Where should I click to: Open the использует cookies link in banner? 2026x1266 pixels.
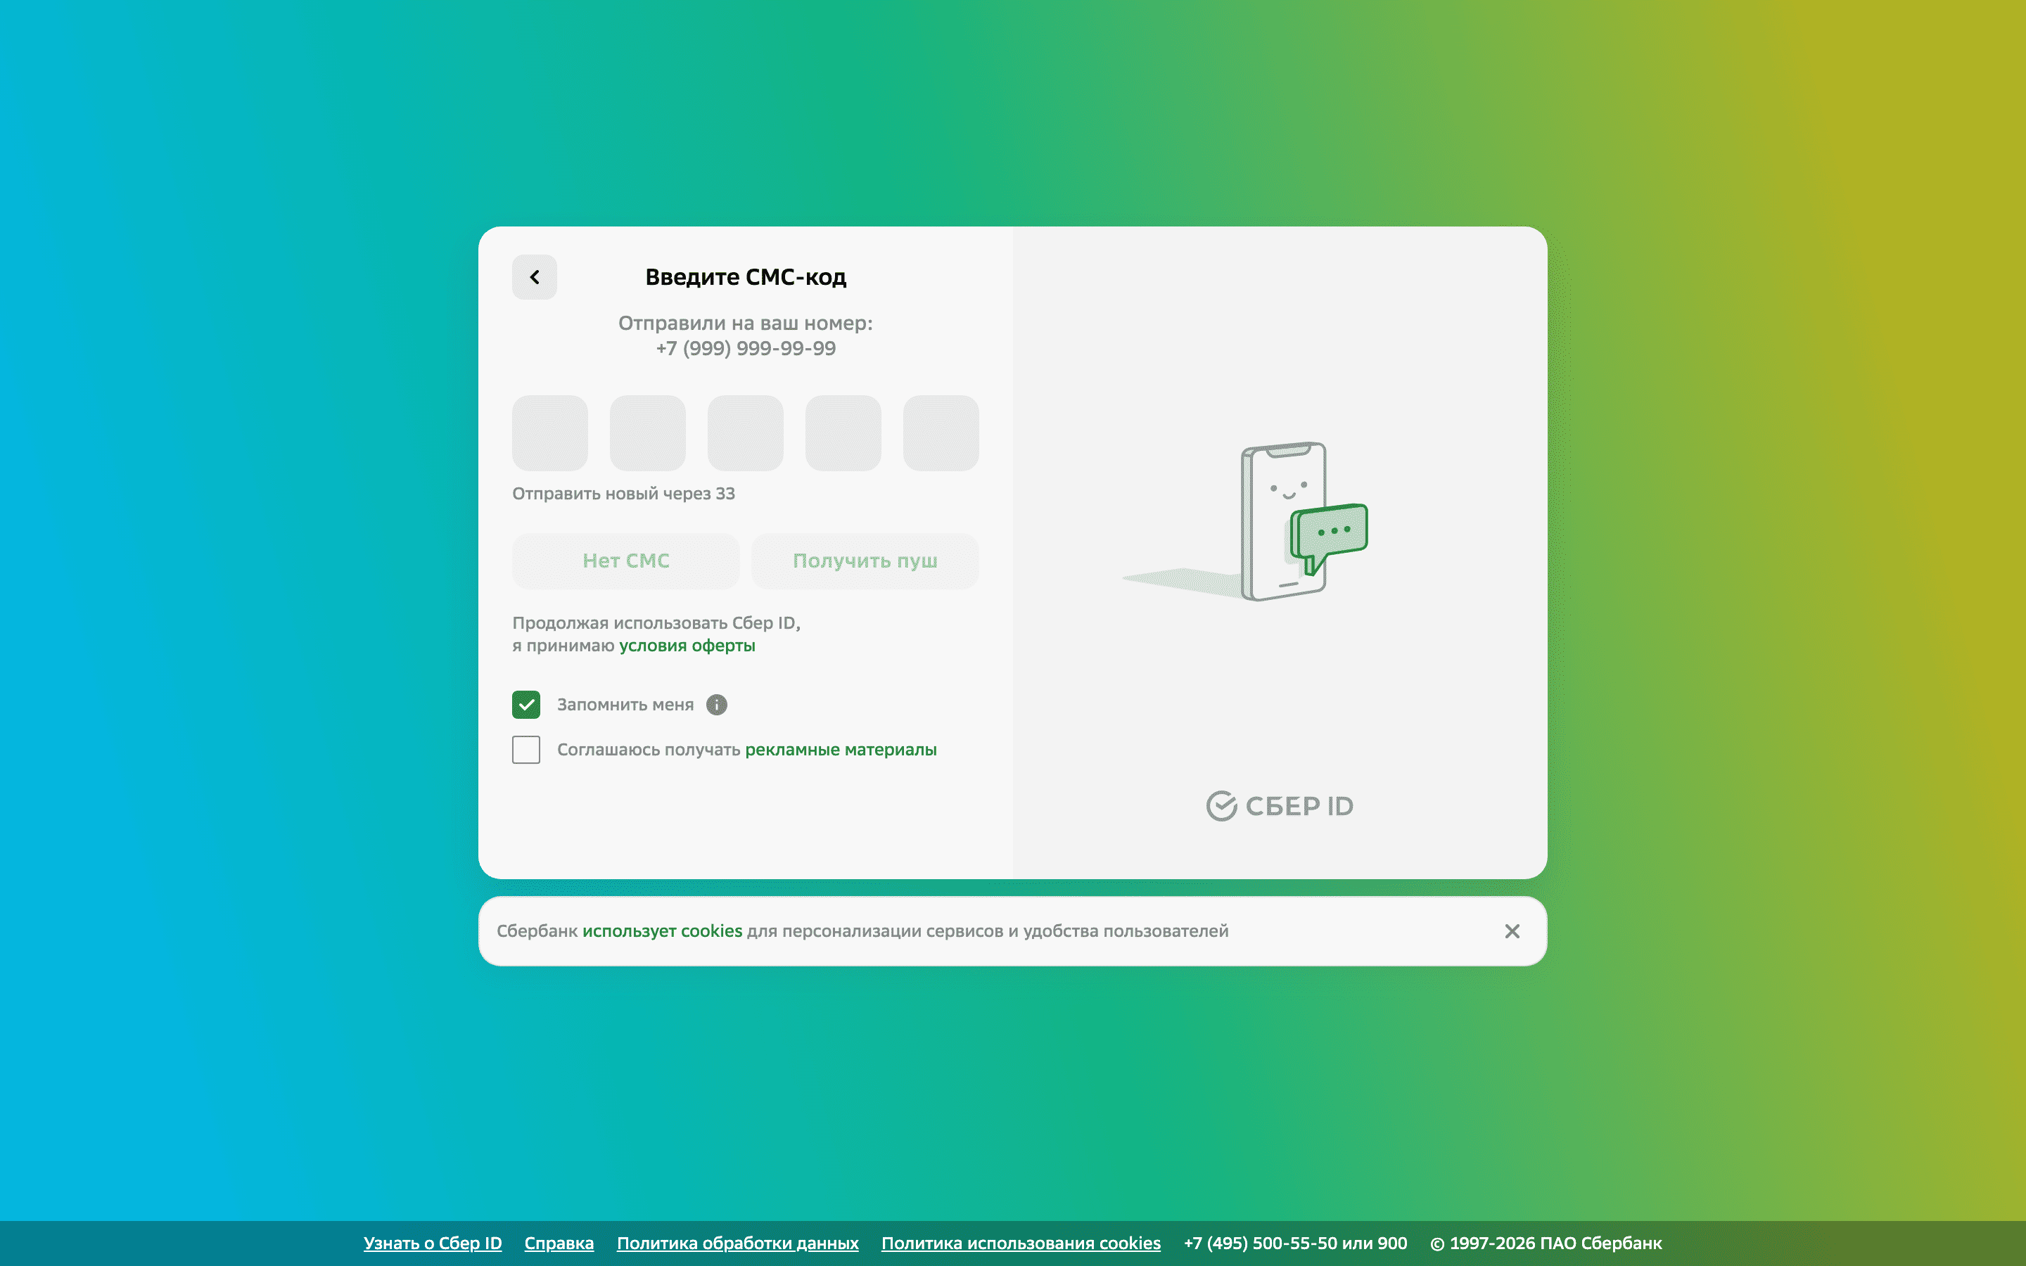pos(662,931)
